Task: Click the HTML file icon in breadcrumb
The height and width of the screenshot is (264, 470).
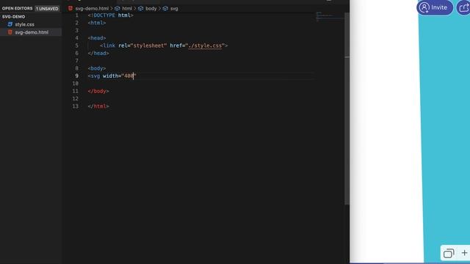Action: 70,8
